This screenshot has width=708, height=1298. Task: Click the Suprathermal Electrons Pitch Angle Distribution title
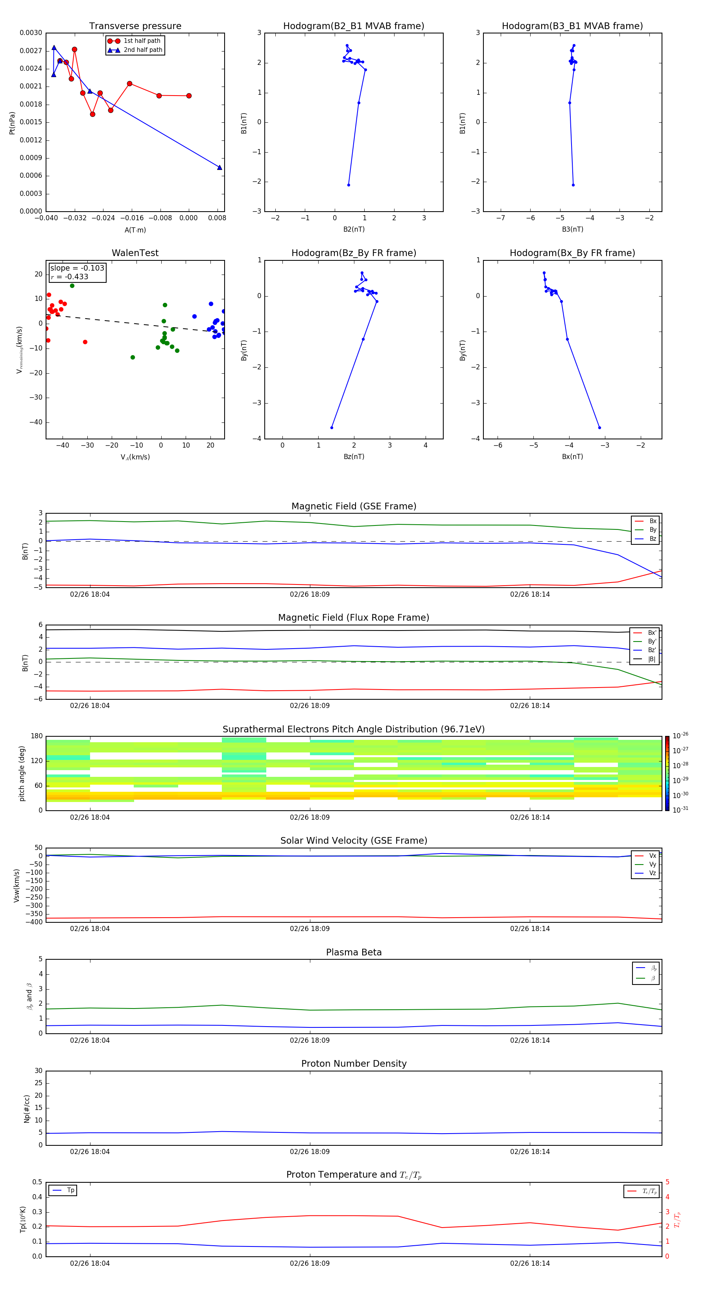coord(354,730)
